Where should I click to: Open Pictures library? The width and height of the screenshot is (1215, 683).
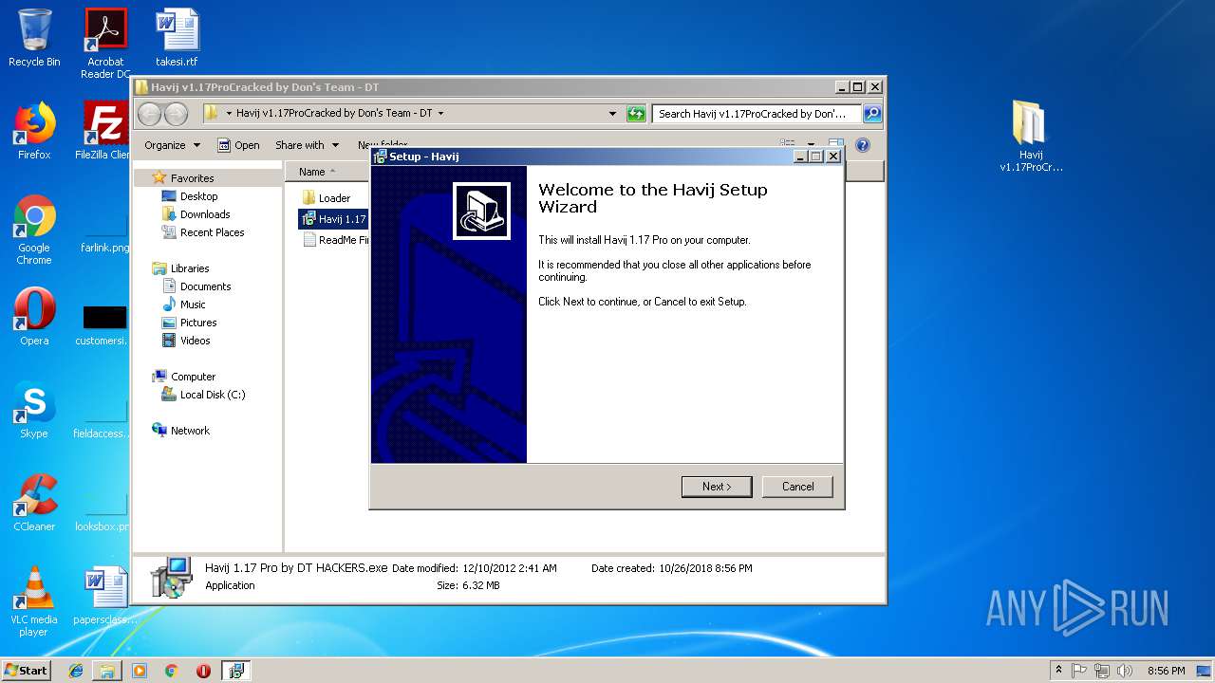[x=198, y=323]
